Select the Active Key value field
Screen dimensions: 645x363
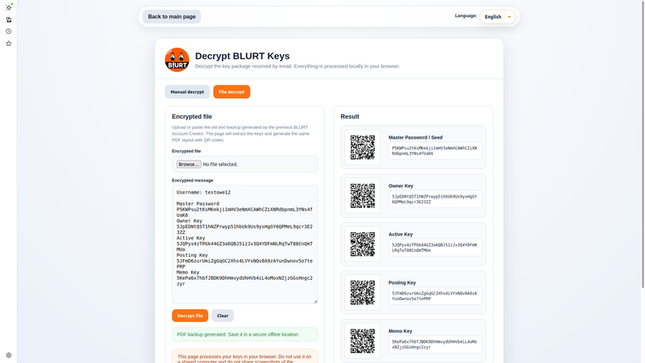click(x=435, y=248)
